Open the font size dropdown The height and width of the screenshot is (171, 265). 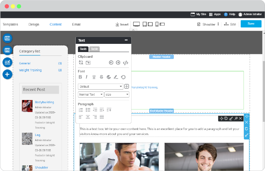click(117, 94)
